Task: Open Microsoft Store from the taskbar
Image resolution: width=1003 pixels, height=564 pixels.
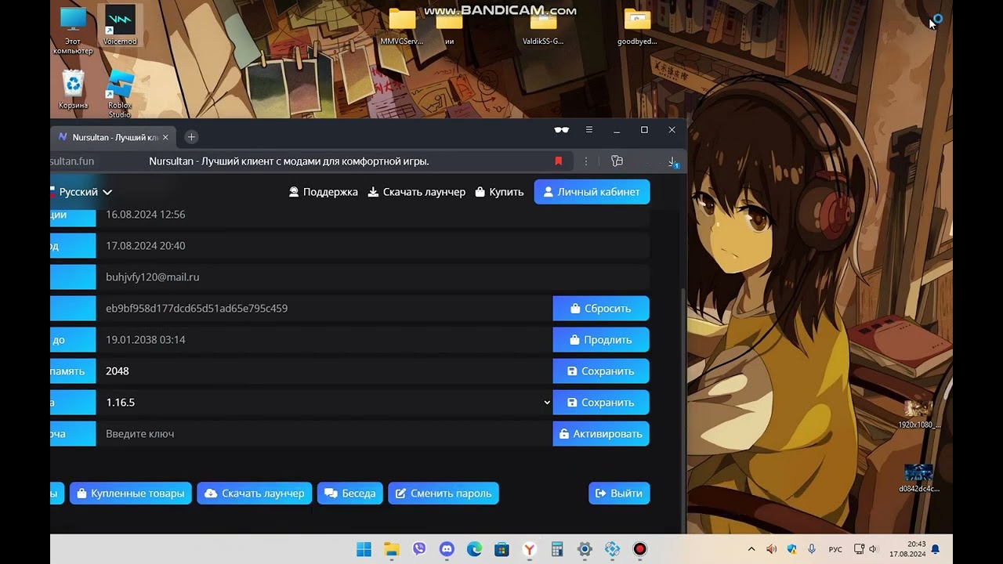Action: point(501,549)
